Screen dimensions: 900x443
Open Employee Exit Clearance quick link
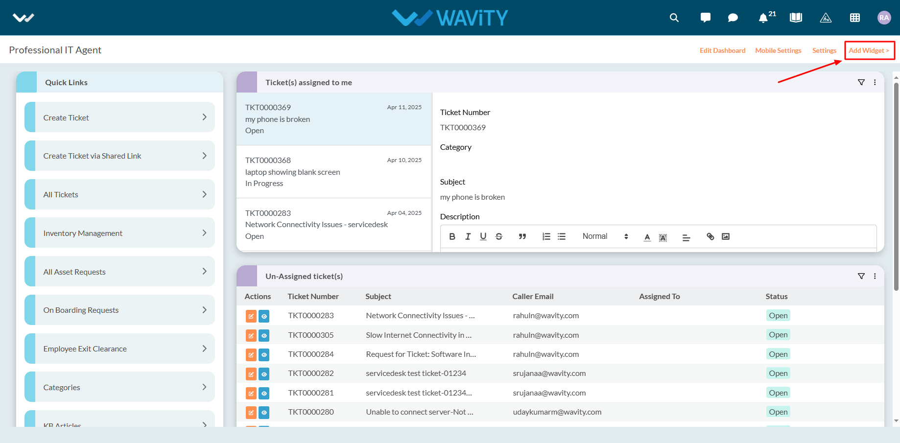119,349
